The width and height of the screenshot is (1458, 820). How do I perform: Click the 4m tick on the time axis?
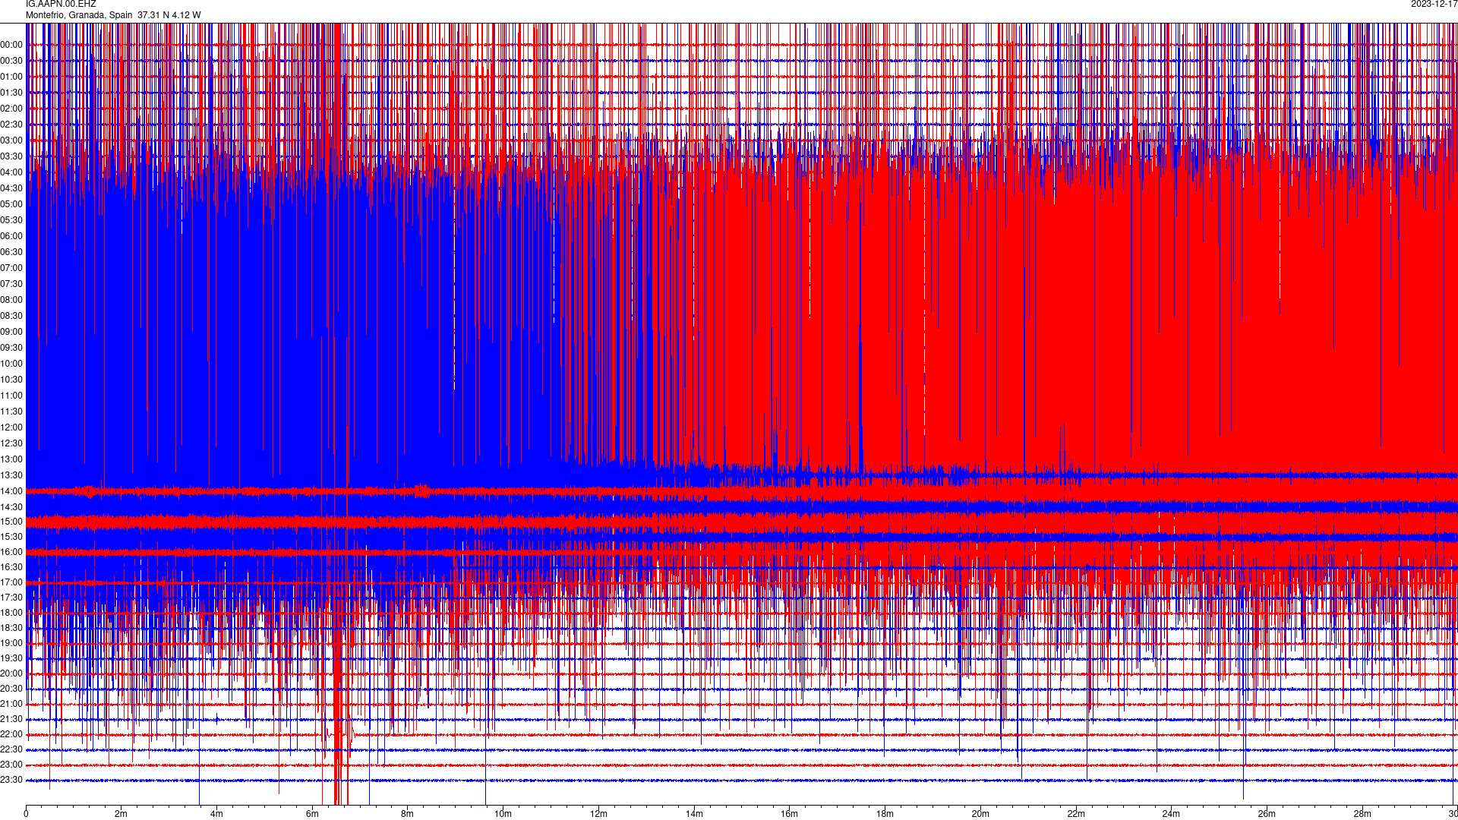tap(216, 814)
